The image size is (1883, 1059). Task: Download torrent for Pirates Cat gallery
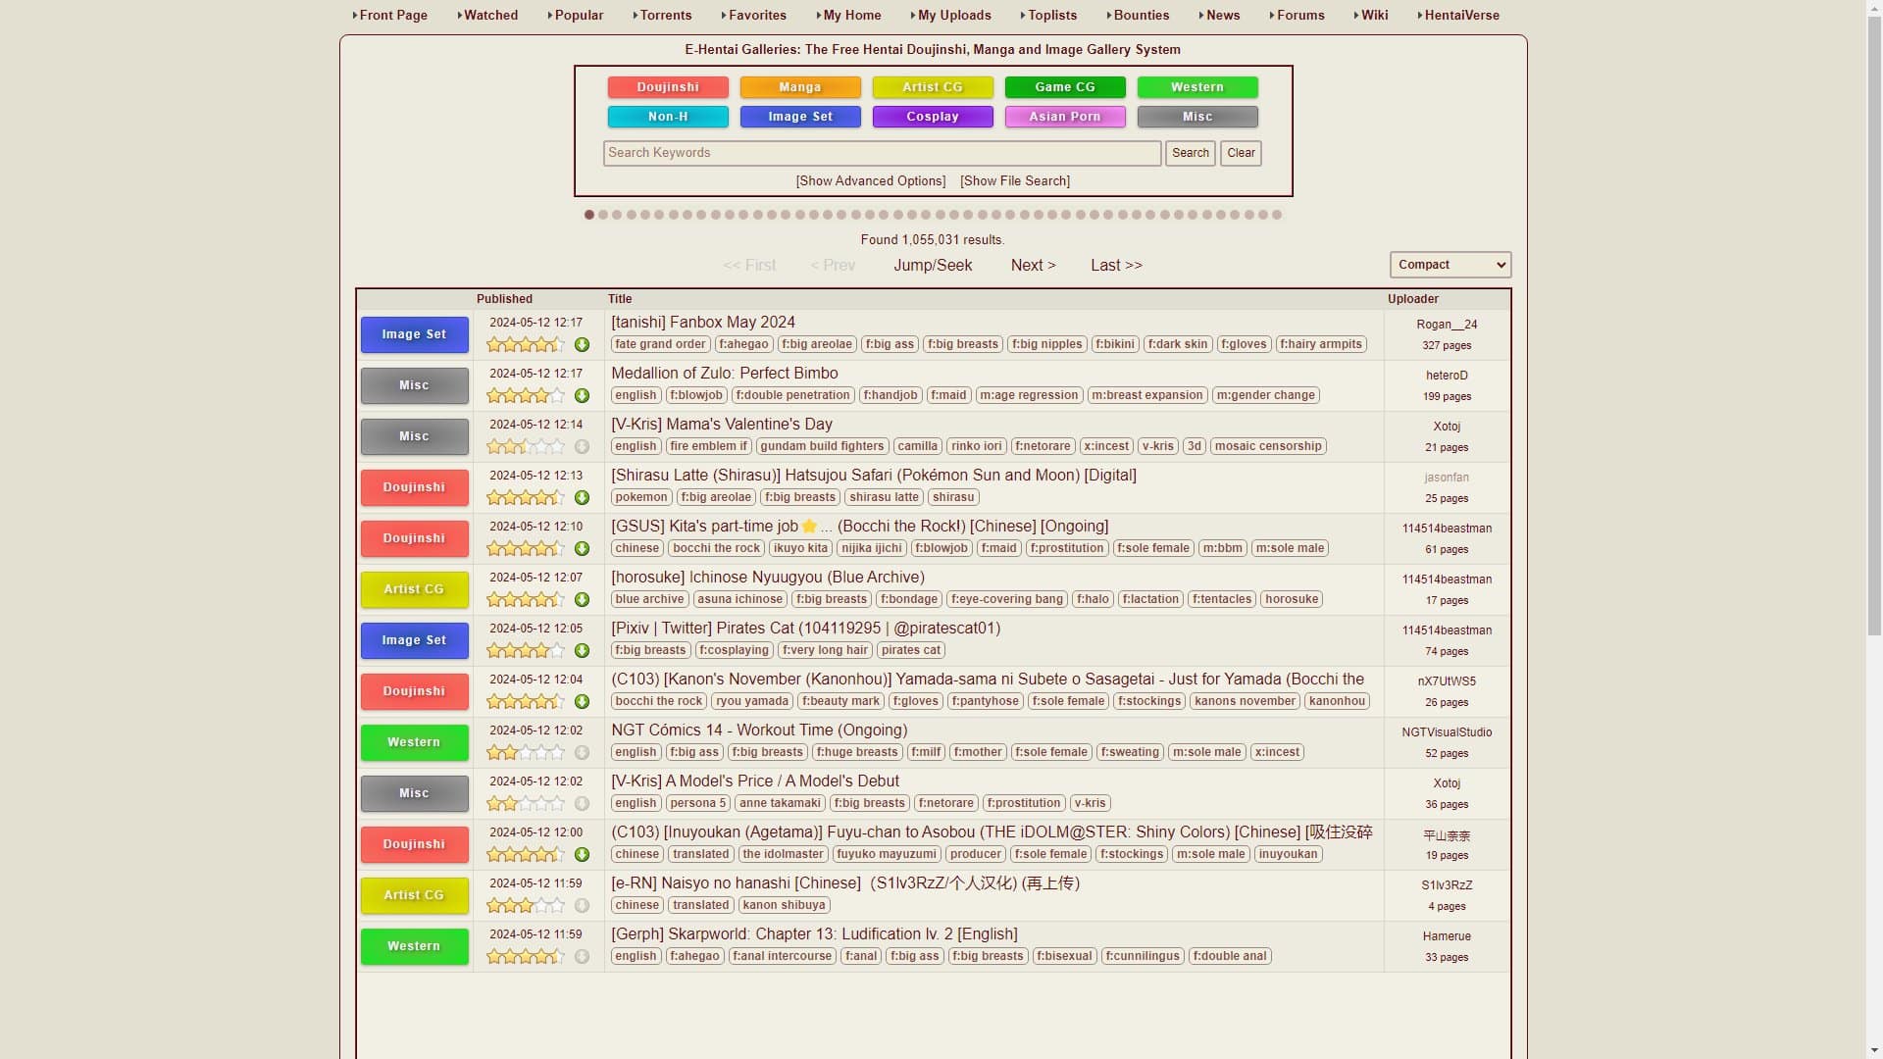[582, 651]
